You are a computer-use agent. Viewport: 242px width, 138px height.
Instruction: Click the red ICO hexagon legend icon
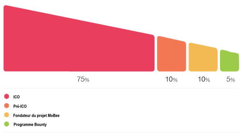[6, 96]
